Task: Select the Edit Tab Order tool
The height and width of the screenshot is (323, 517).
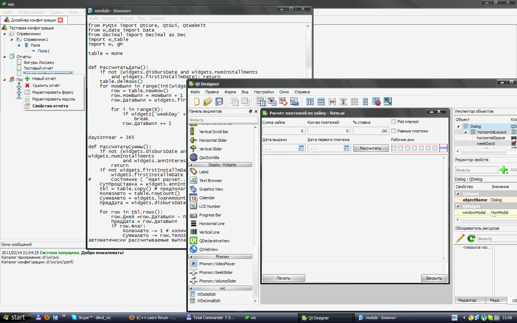Action: 294,102
